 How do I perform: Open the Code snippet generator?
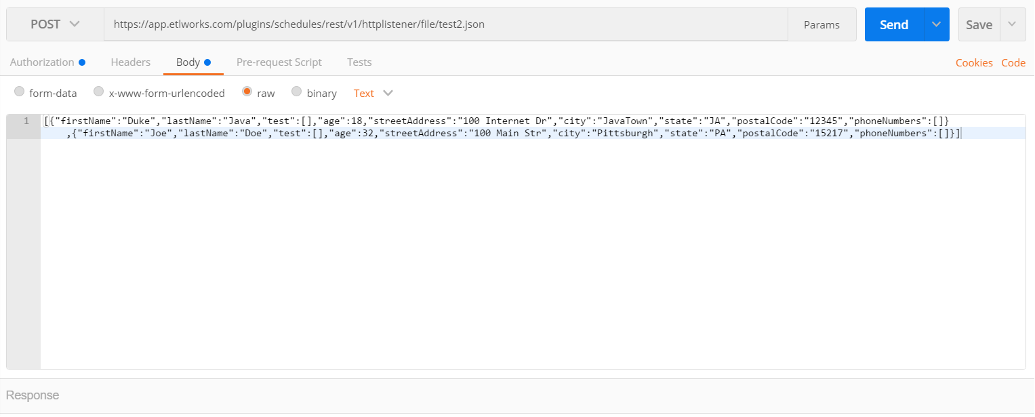pos(1013,62)
